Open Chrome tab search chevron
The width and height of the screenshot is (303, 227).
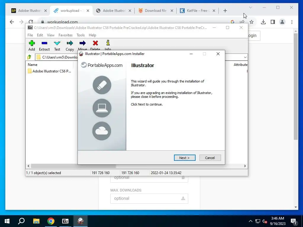click(x=251, y=7)
